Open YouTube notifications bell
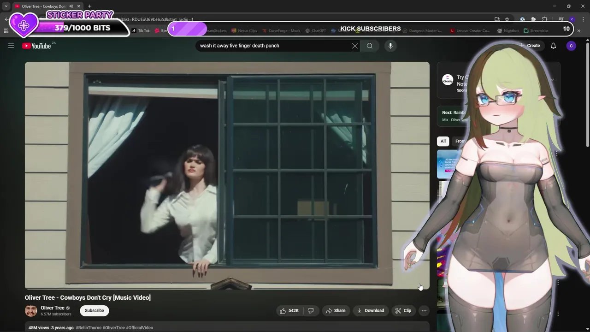590x332 pixels. (x=553, y=46)
